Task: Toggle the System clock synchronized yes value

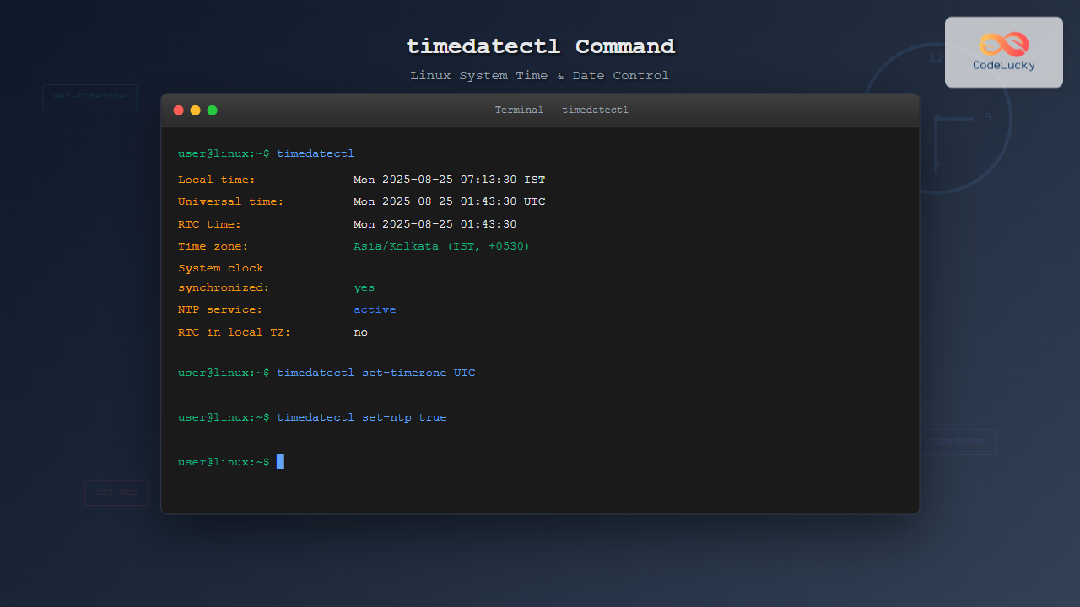Action: [364, 287]
